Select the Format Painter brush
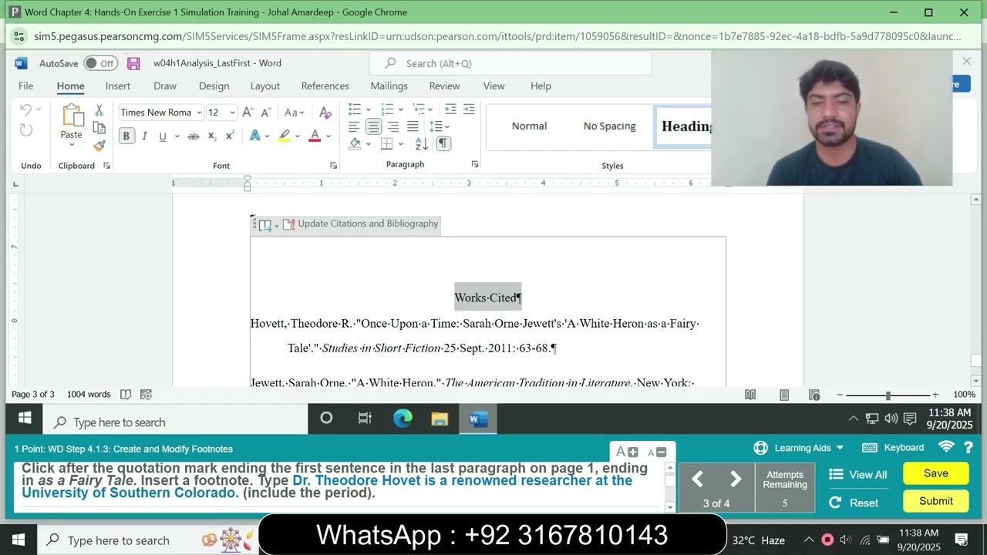The height and width of the screenshot is (555, 987). click(x=99, y=145)
